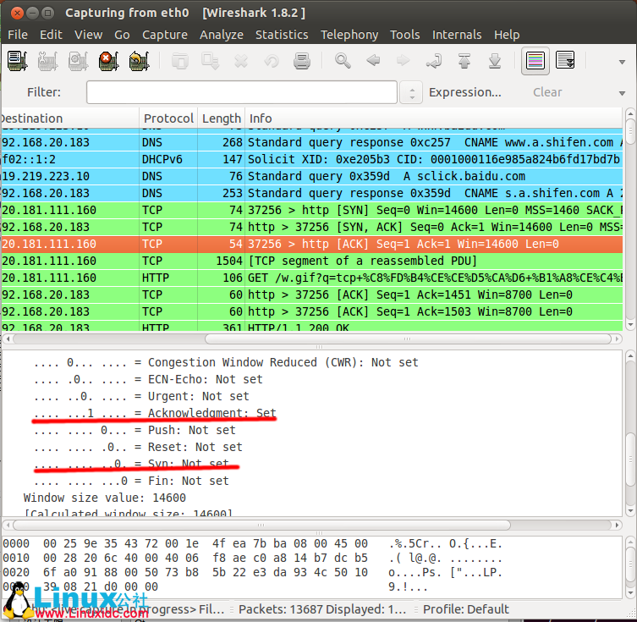Screen dimensions: 637x622
Task: Toggle packet list colorize button
Action: coord(535,61)
